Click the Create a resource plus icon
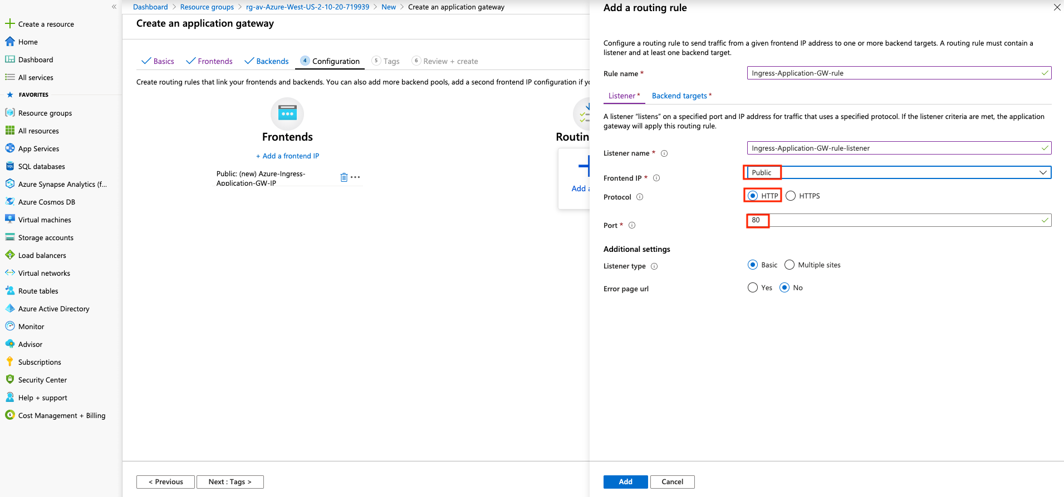The width and height of the screenshot is (1064, 497). [x=9, y=24]
